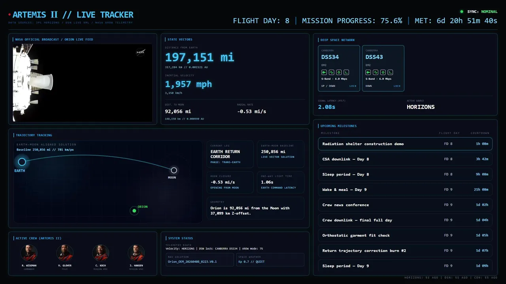
Task: Select the Wake & meal — Day 9 milestone
Action: tap(405, 190)
